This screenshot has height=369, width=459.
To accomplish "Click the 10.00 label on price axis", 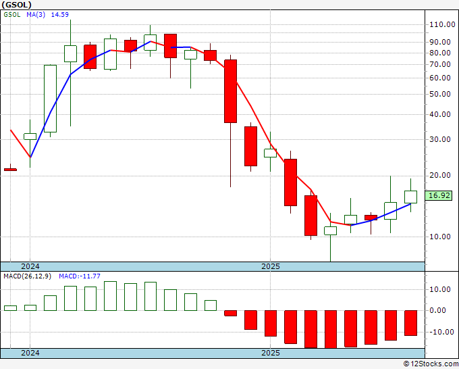I will pos(440,237).
